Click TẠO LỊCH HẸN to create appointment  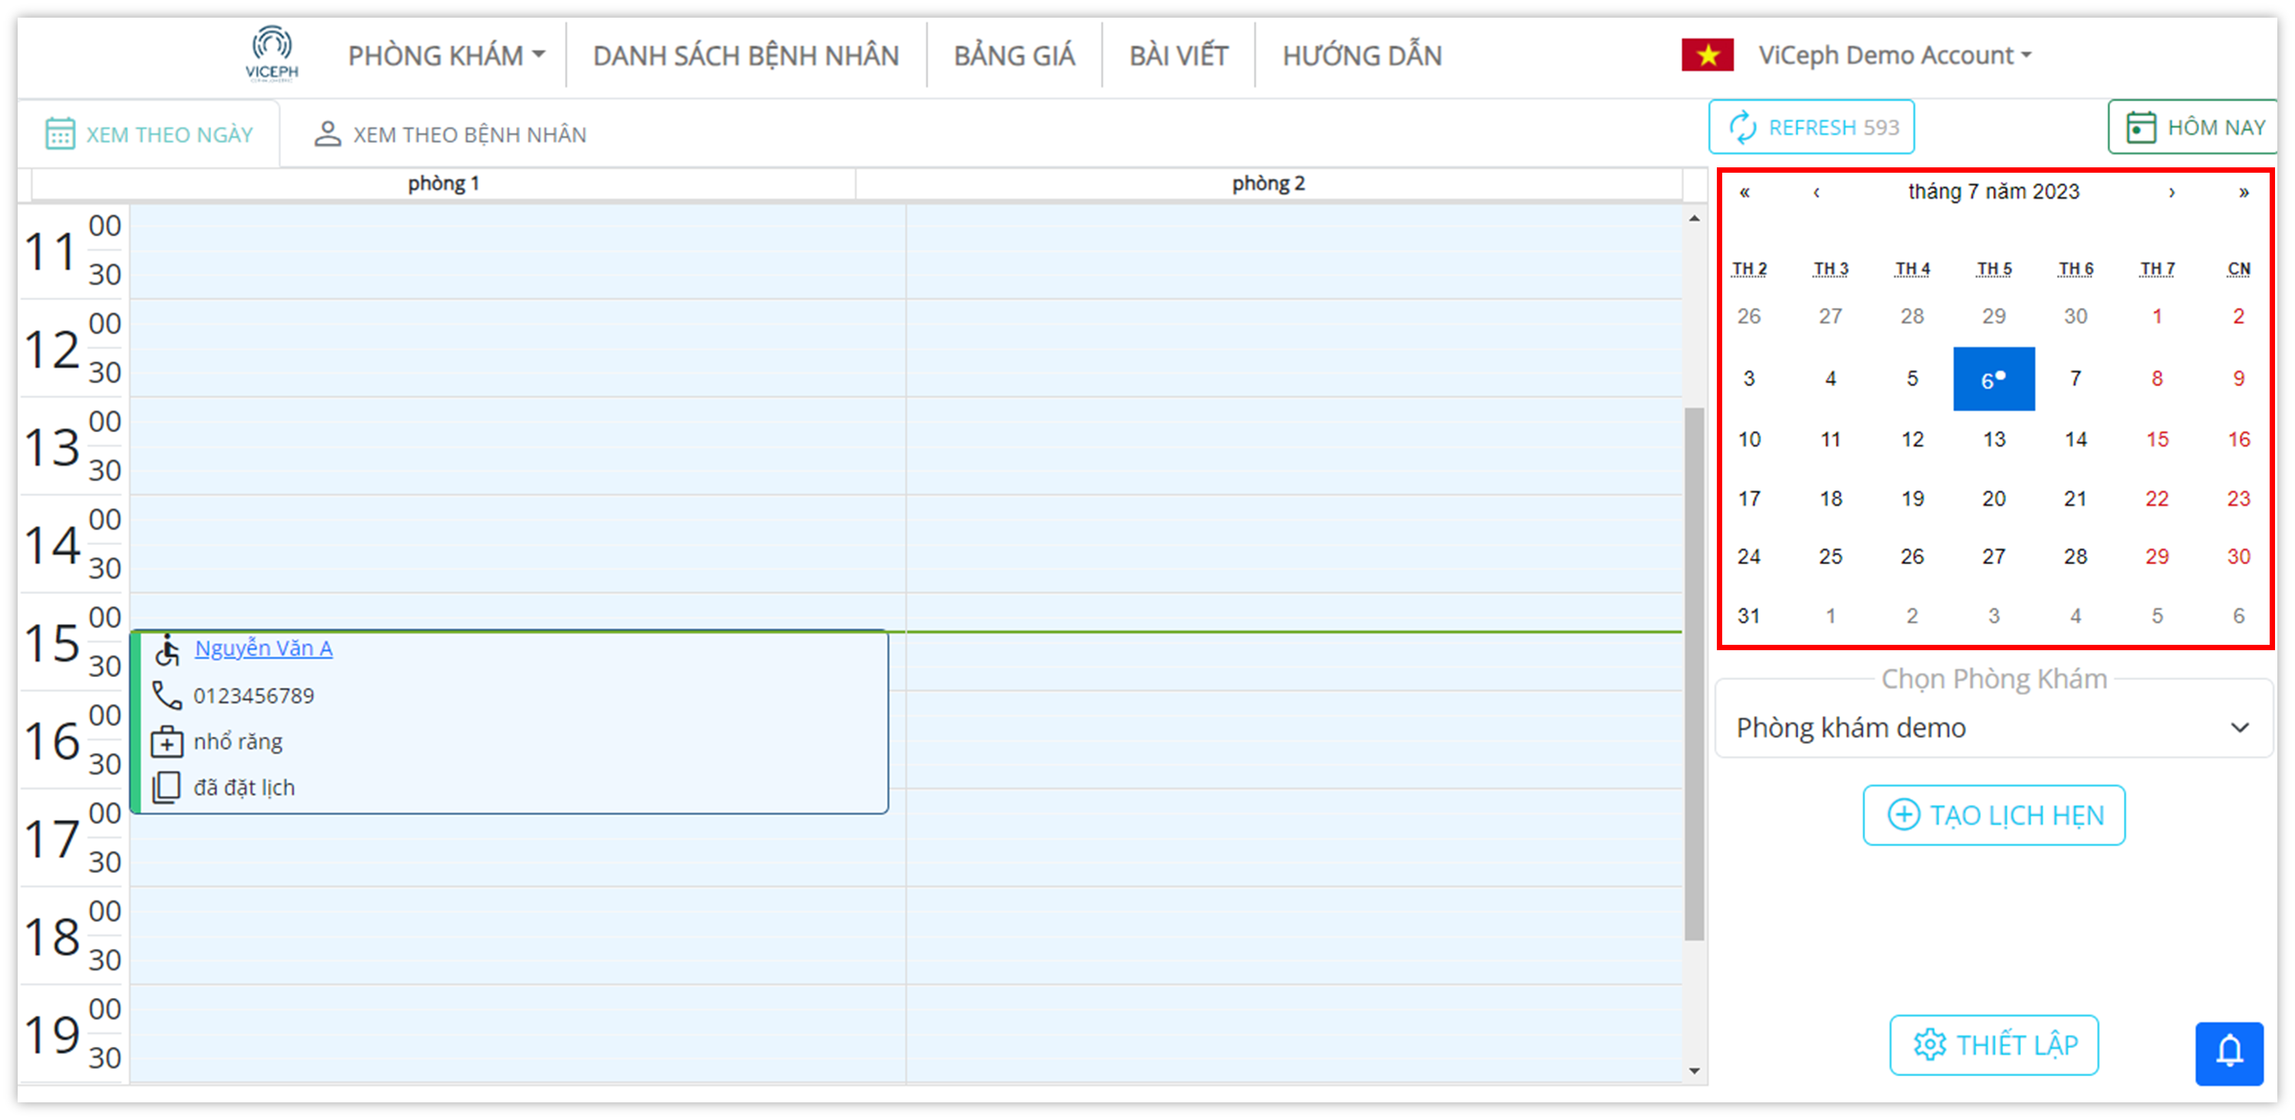coord(1995,815)
